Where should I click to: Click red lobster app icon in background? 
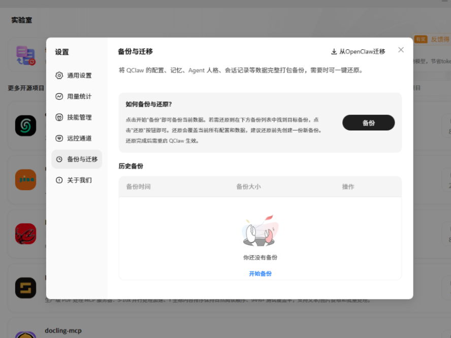25,233
